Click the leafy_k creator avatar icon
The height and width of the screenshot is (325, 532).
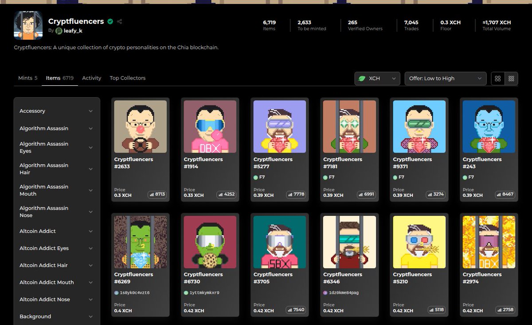click(59, 31)
